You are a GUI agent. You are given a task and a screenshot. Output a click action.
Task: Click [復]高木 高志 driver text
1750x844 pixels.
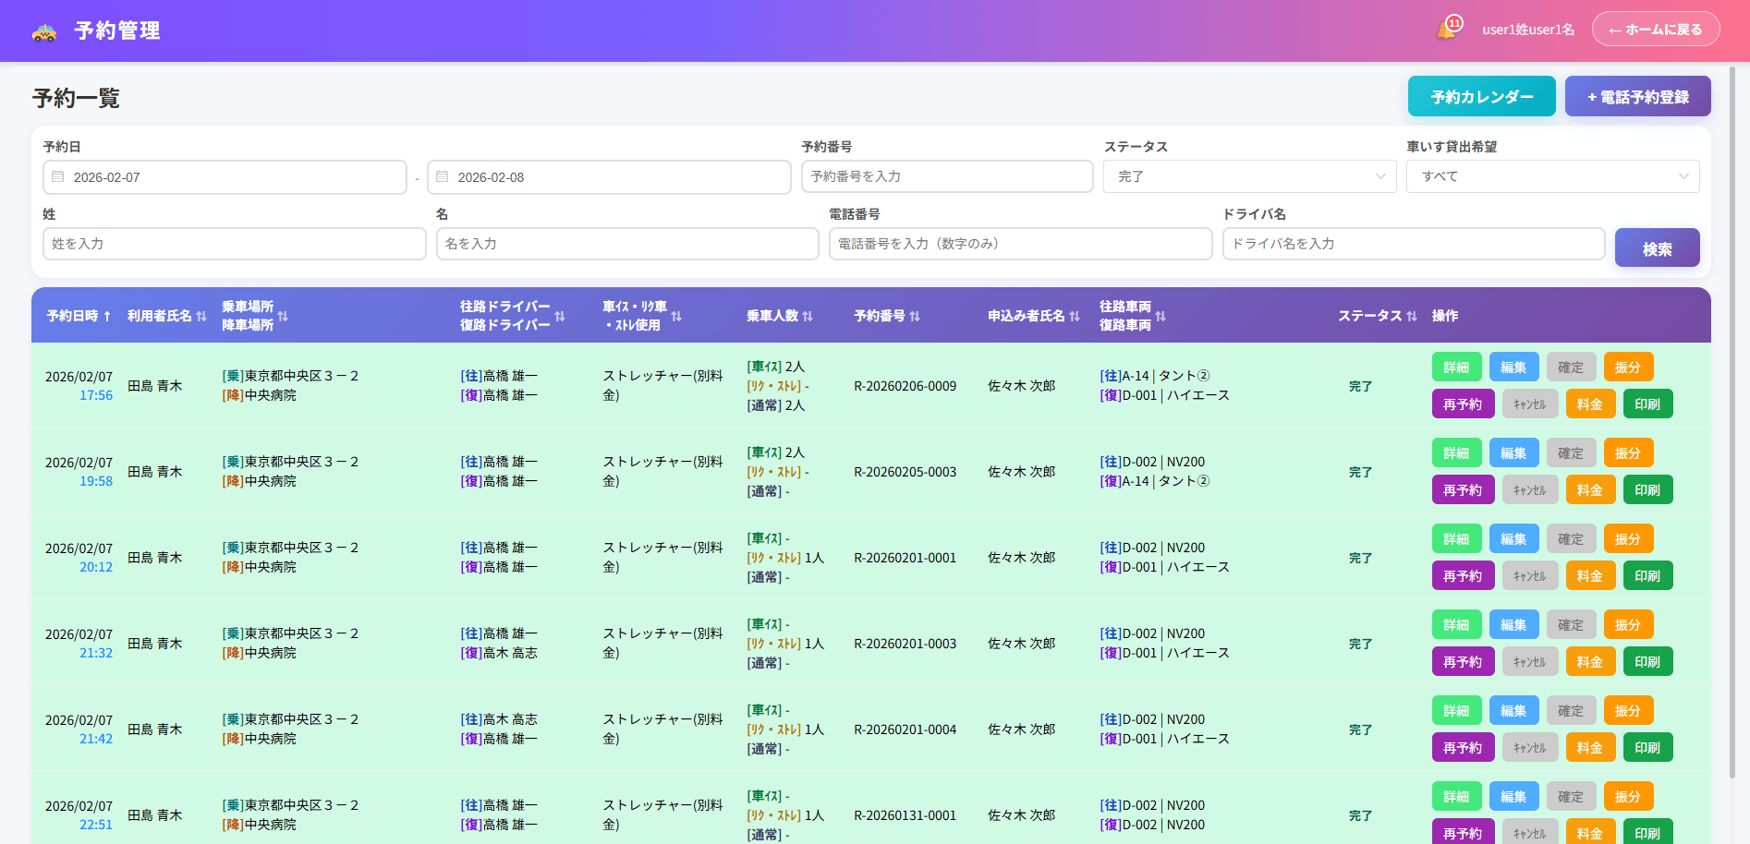tap(499, 653)
